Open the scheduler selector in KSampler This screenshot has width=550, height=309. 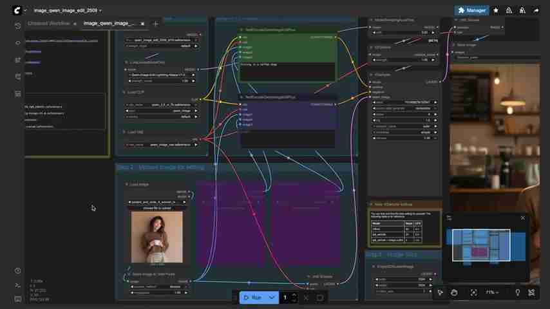[x=405, y=132]
